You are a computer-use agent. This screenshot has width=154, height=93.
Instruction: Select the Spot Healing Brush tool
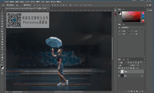[2, 26]
